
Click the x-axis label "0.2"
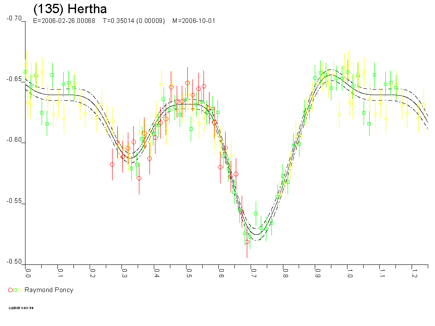(x=92, y=273)
